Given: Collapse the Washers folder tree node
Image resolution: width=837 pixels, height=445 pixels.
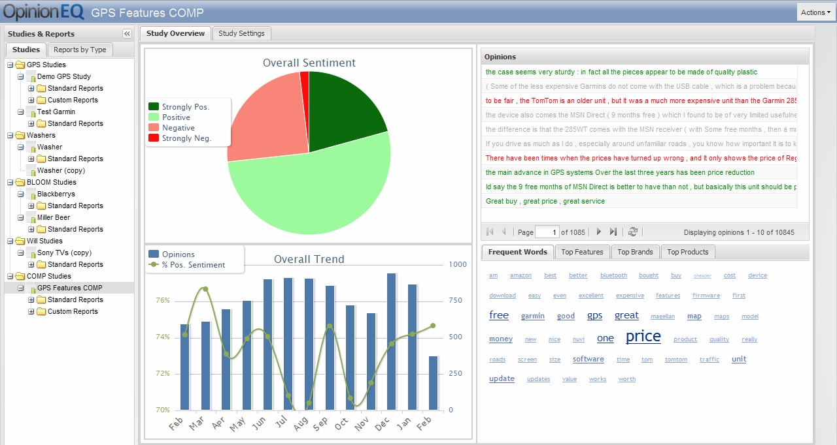Looking at the screenshot, I should (10, 136).
